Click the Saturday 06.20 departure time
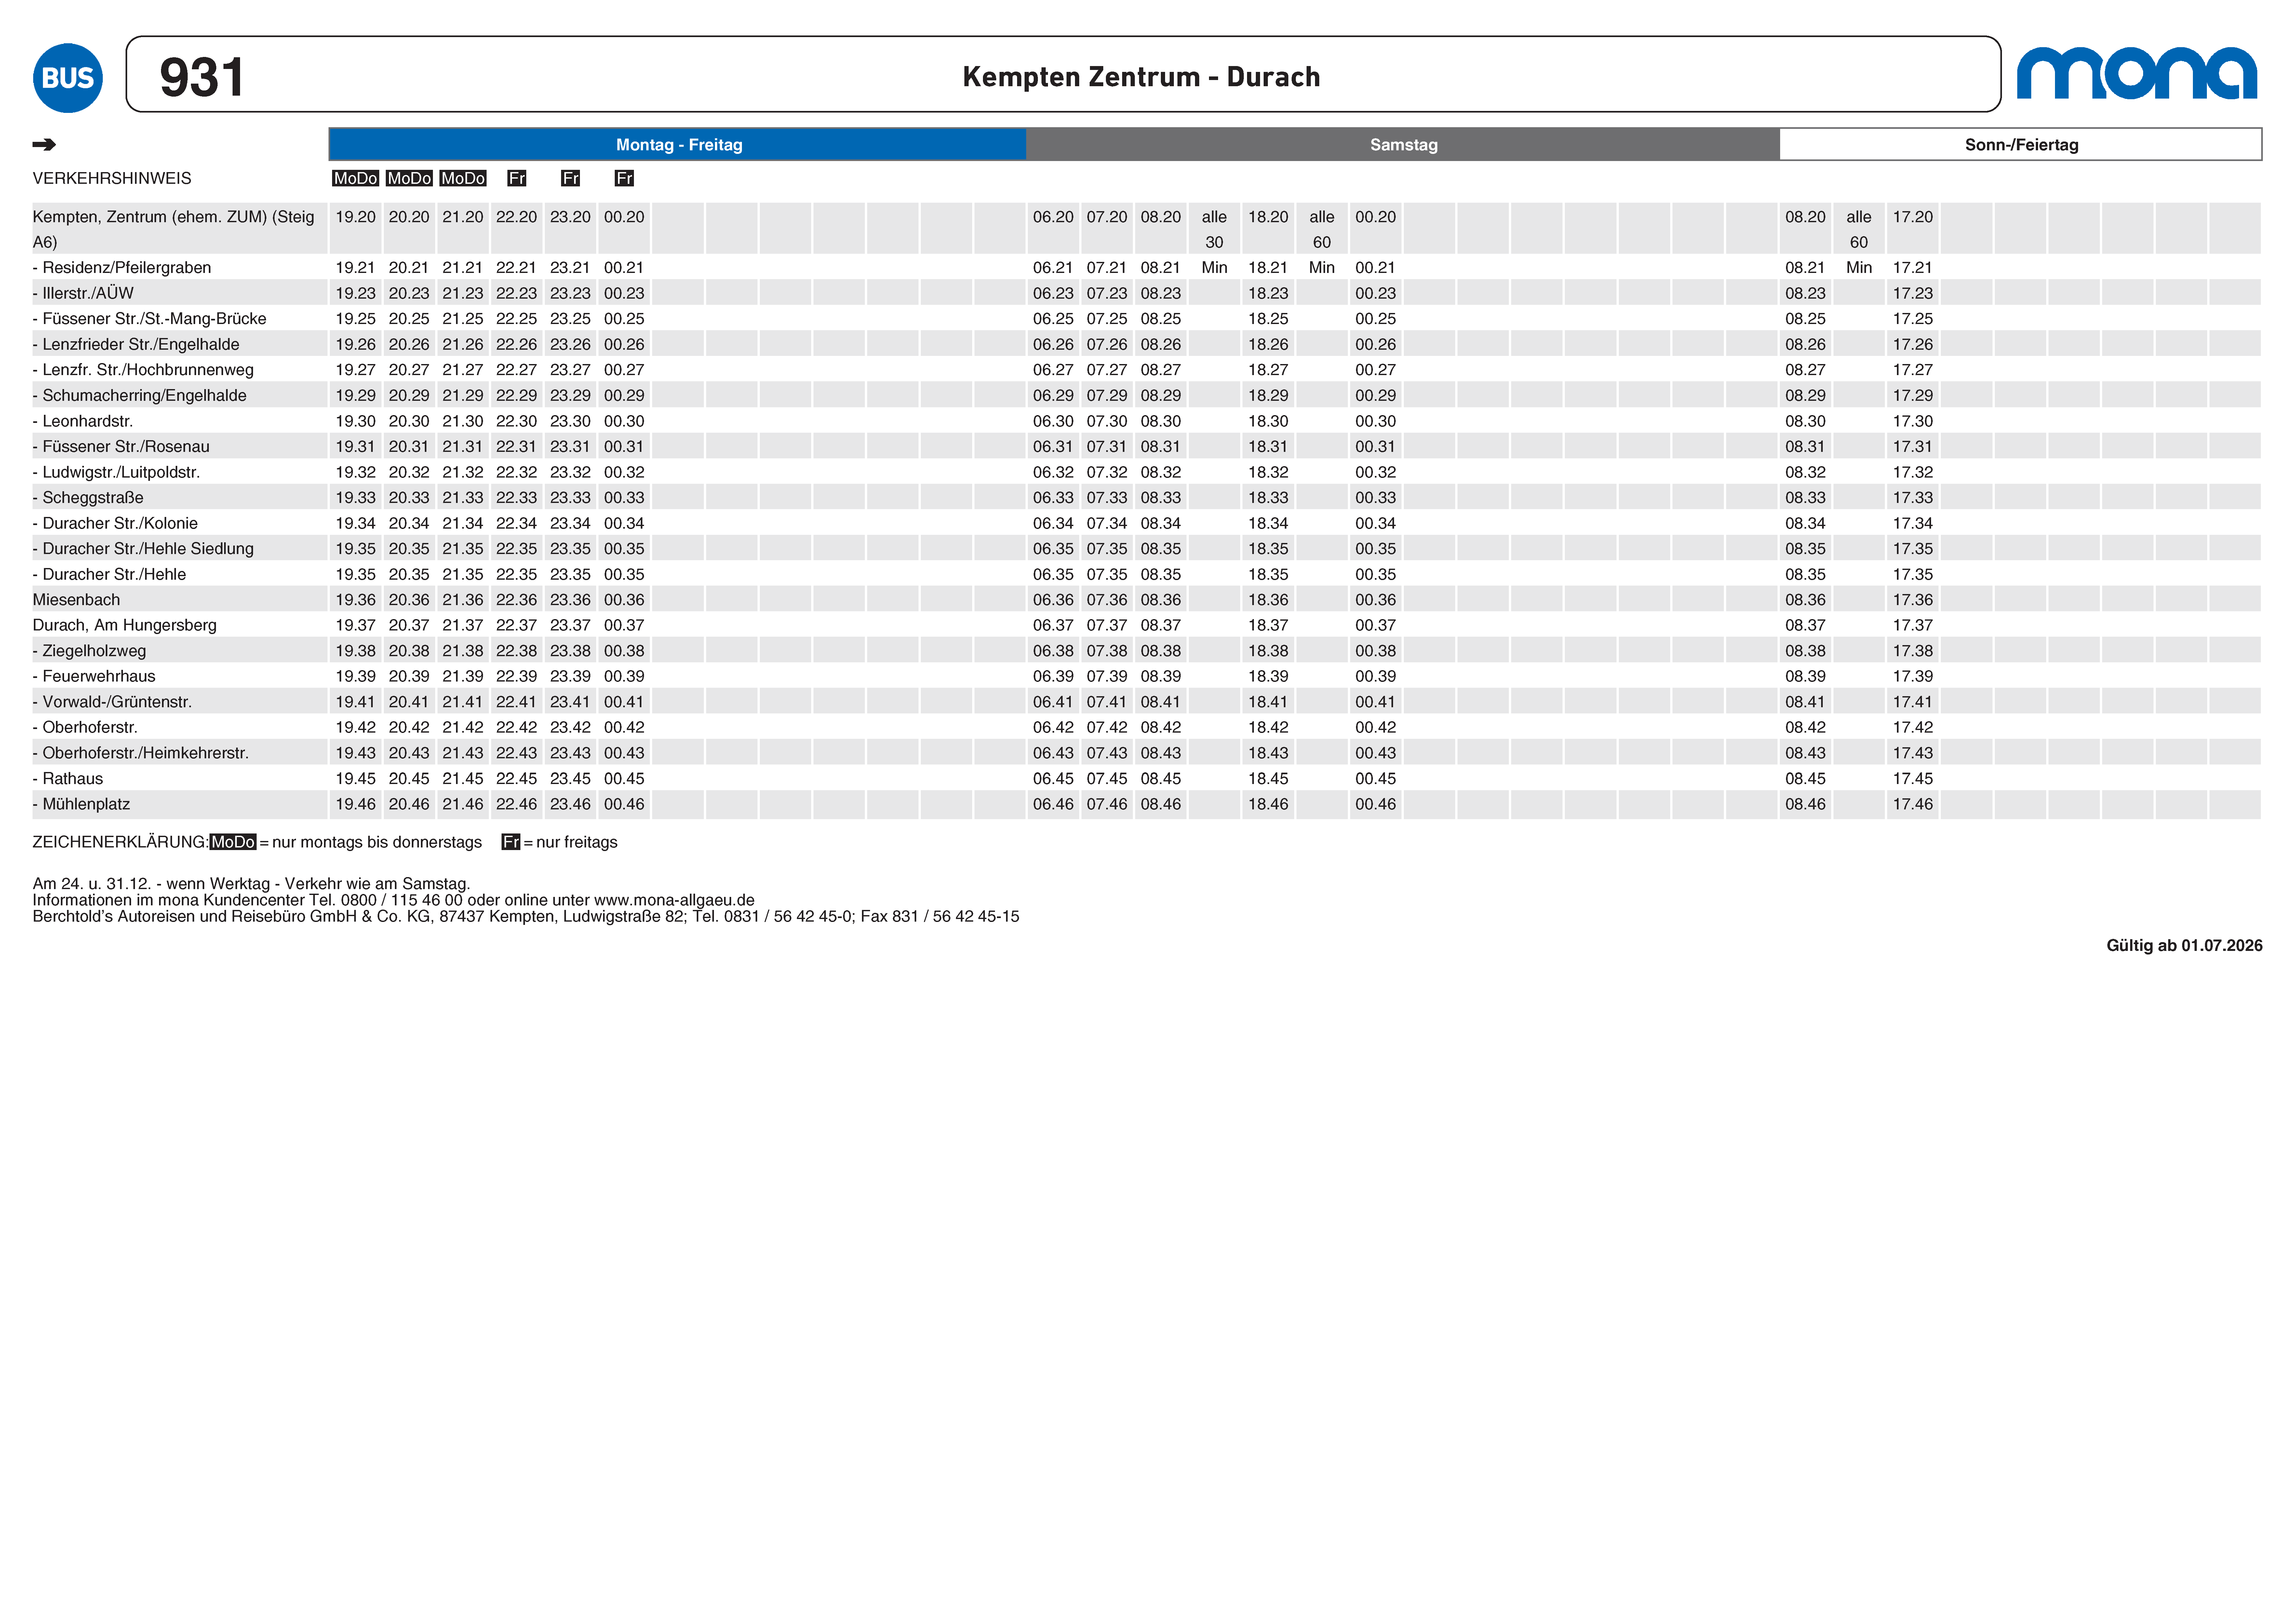2296x1624 pixels. tap(1053, 217)
